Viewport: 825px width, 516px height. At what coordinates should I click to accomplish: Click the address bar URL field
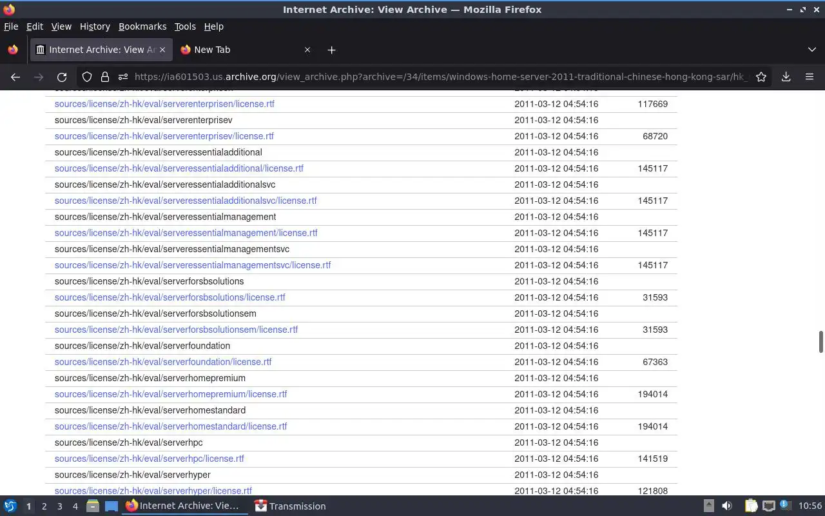click(x=441, y=77)
